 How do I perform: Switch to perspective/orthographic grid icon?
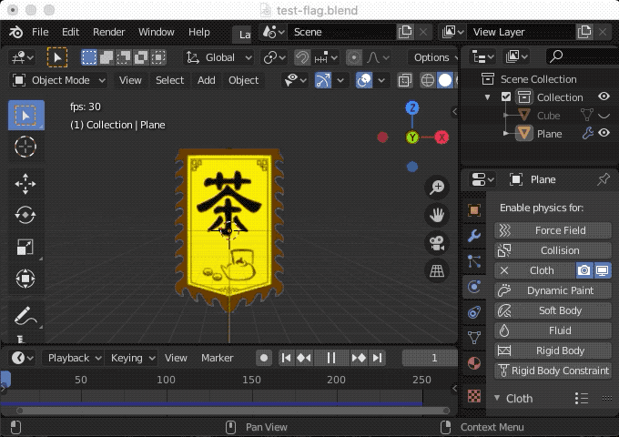[438, 270]
